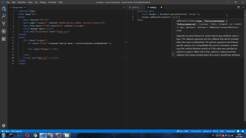Click the feedback smiley in status bar
This screenshot has width=246, height=138.
pos(238,131)
